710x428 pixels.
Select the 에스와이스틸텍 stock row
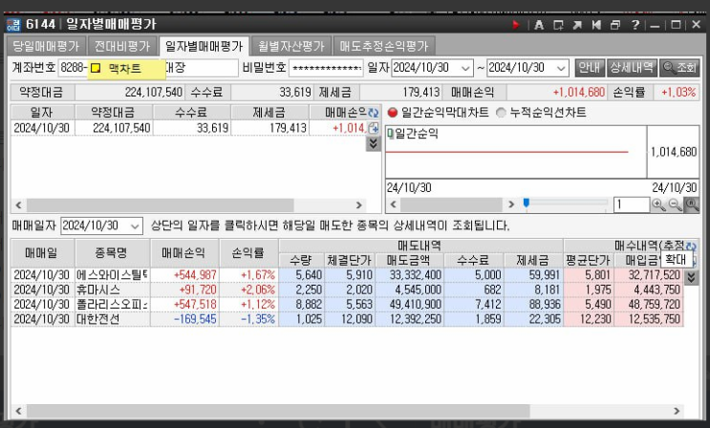point(347,275)
